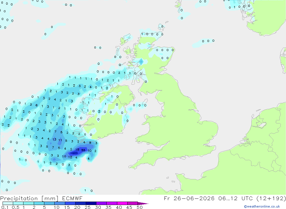
Task: Click the '50' legend label
Action: tap(140, 207)
